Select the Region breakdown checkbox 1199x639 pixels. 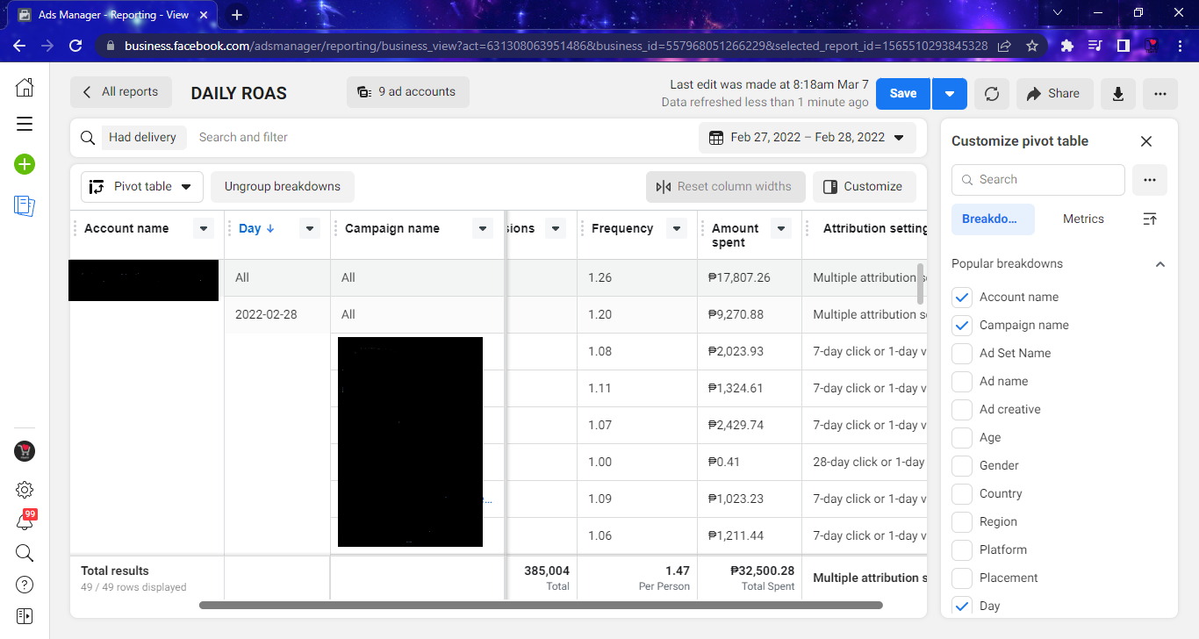point(962,522)
